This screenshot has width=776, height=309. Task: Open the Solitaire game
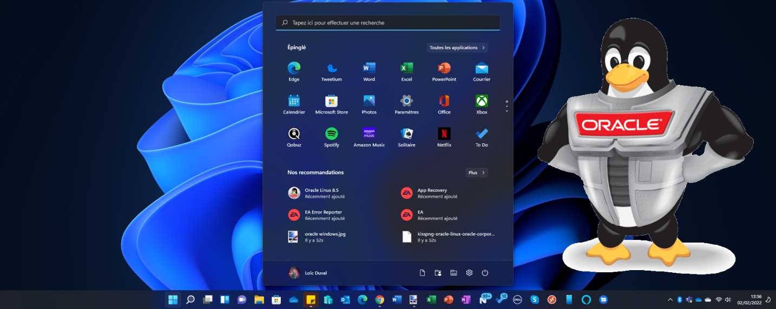click(x=406, y=138)
